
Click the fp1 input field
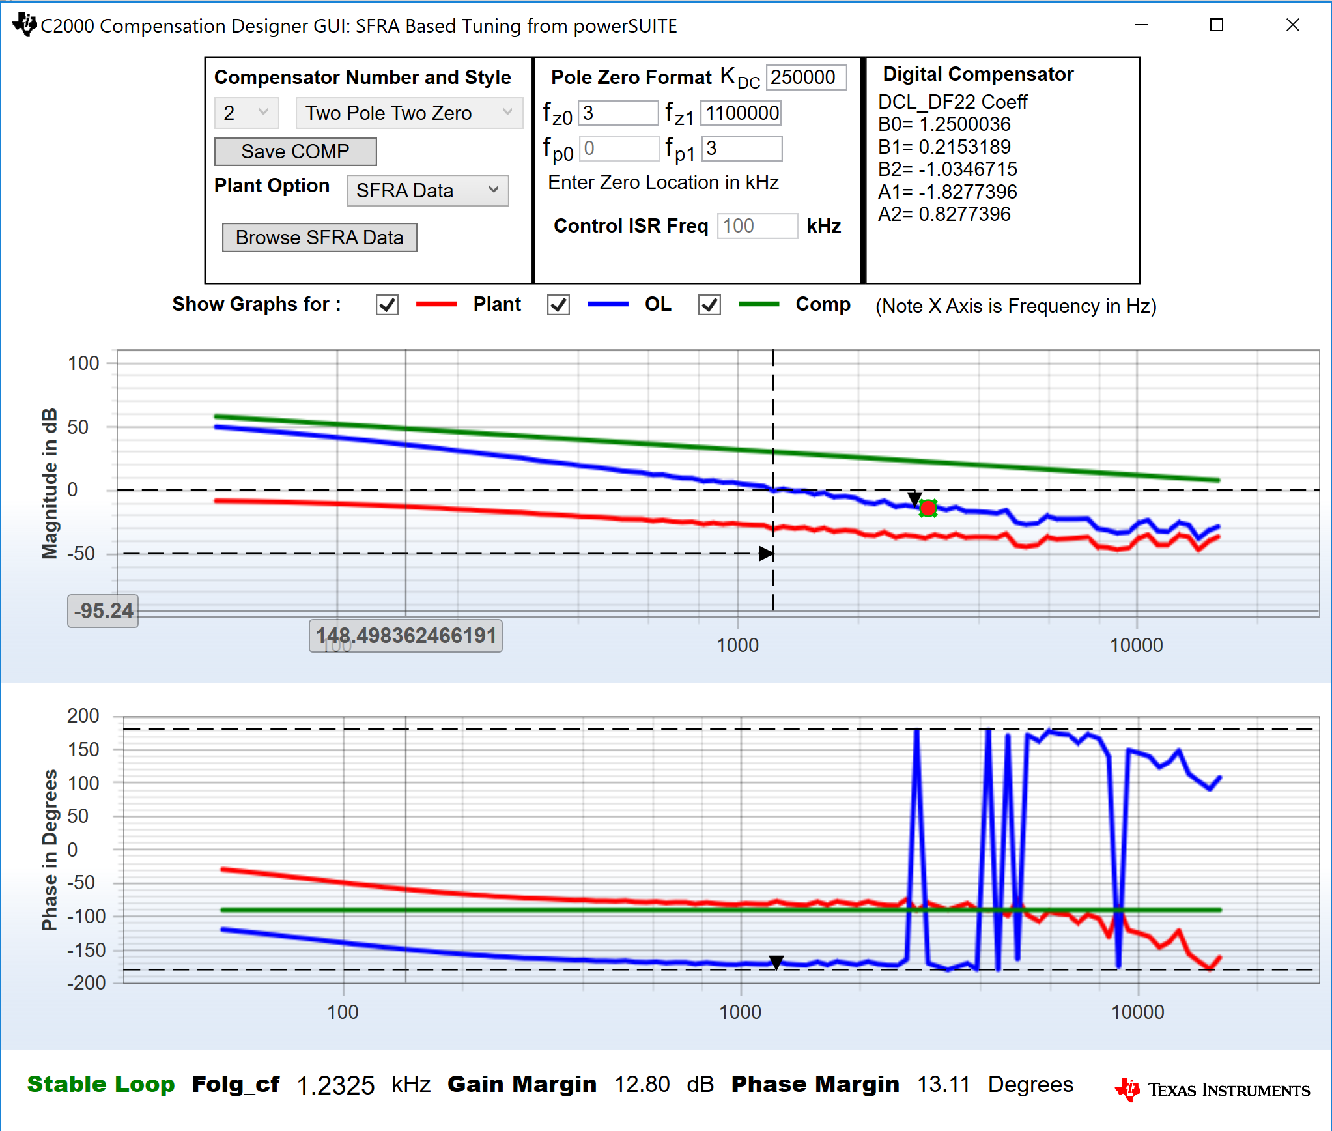741,148
